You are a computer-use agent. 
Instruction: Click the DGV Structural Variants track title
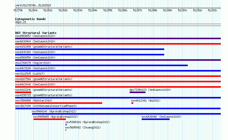pos(36,33)
